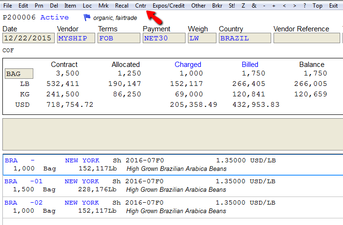The image size is (343, 225).
Task: Click the Country field BRAZIL
Action: 245,38
